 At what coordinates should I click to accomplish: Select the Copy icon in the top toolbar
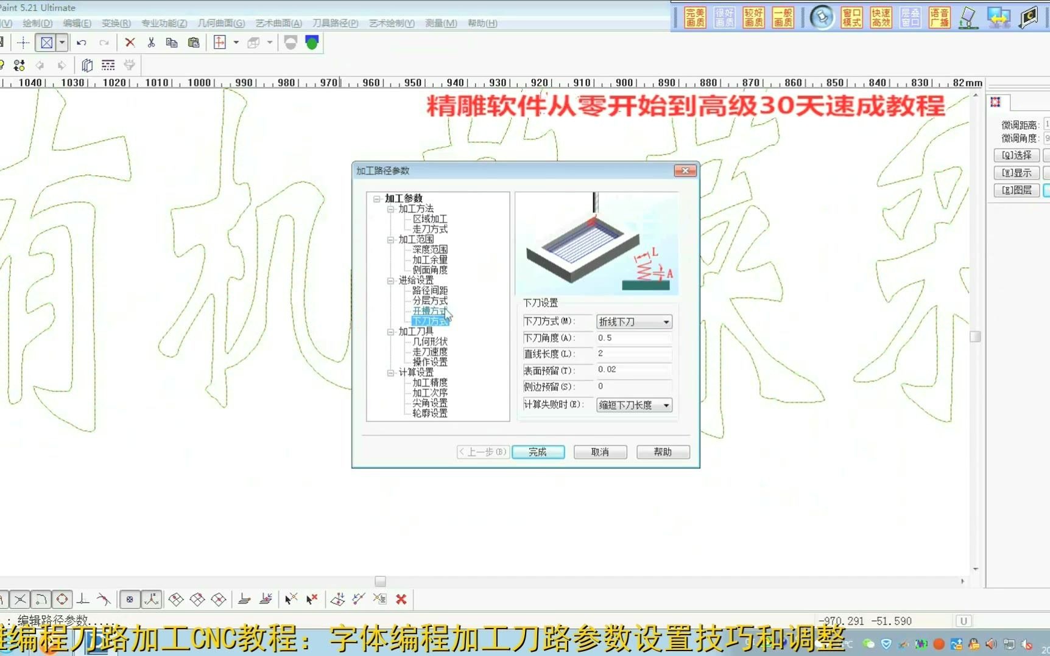tap(172, 43)
